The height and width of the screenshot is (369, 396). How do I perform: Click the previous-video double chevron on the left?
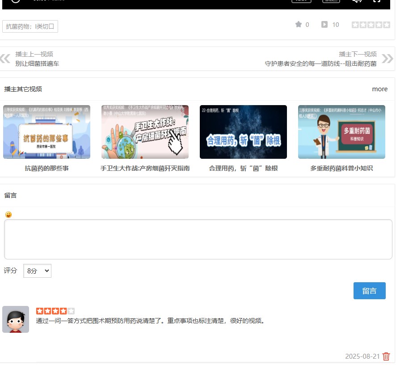tap(5, 59)
